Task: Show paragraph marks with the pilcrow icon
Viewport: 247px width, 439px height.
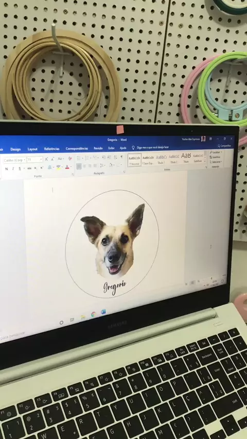Action: [x=121, y=157]
